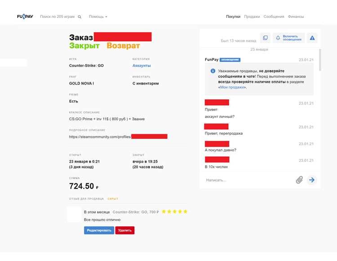Viewport: 337px width, 261px height.
Task: Open the FunPay logo home link
Action: coord(25,17)
